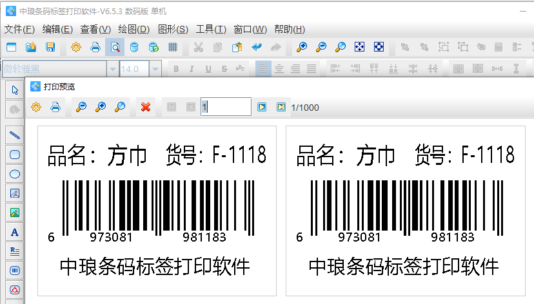Select the line drawing tool
This screenshot has width=534, height=304.
(15, 135)
